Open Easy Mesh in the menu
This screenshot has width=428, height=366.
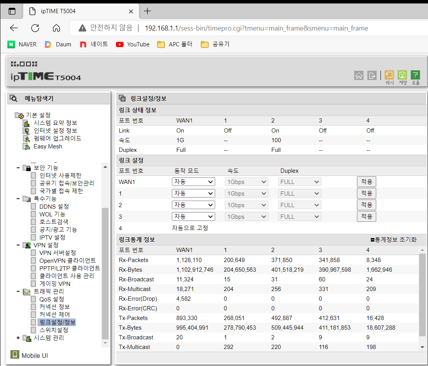[x=48, y=146]
